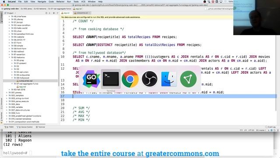
Task: Open the Apple menu
Action: 4,1
